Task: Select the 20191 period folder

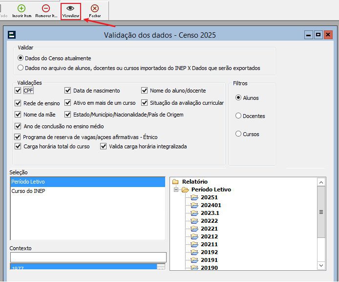Action: click(194, 259)
